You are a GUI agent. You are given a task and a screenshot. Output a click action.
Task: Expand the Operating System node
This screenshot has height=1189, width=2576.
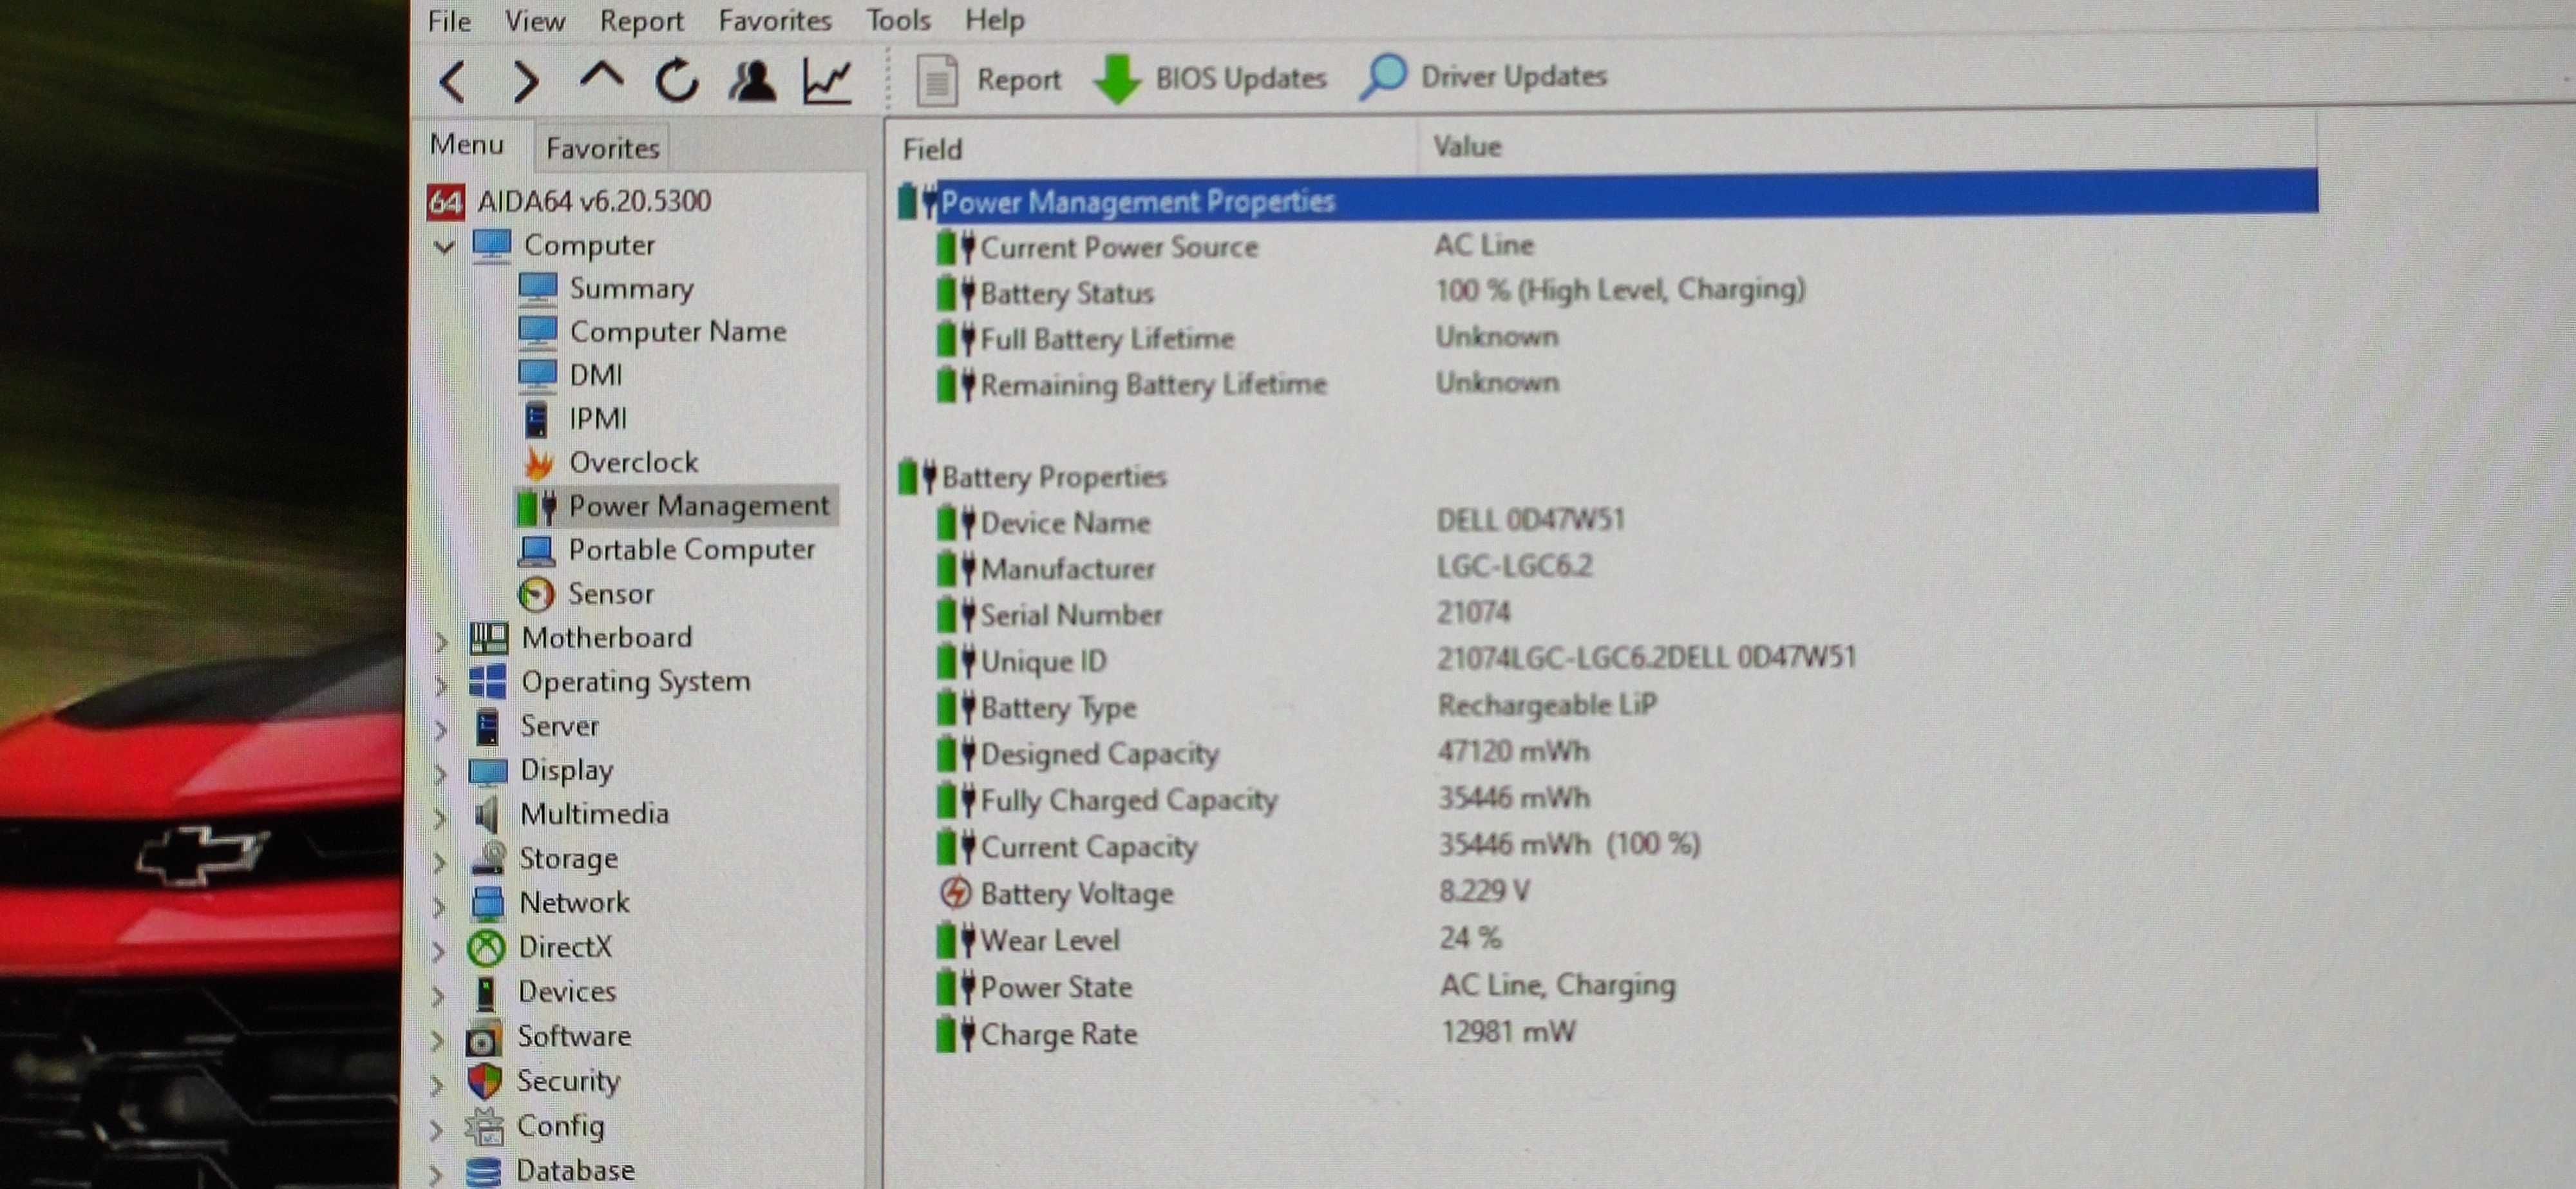440,685
